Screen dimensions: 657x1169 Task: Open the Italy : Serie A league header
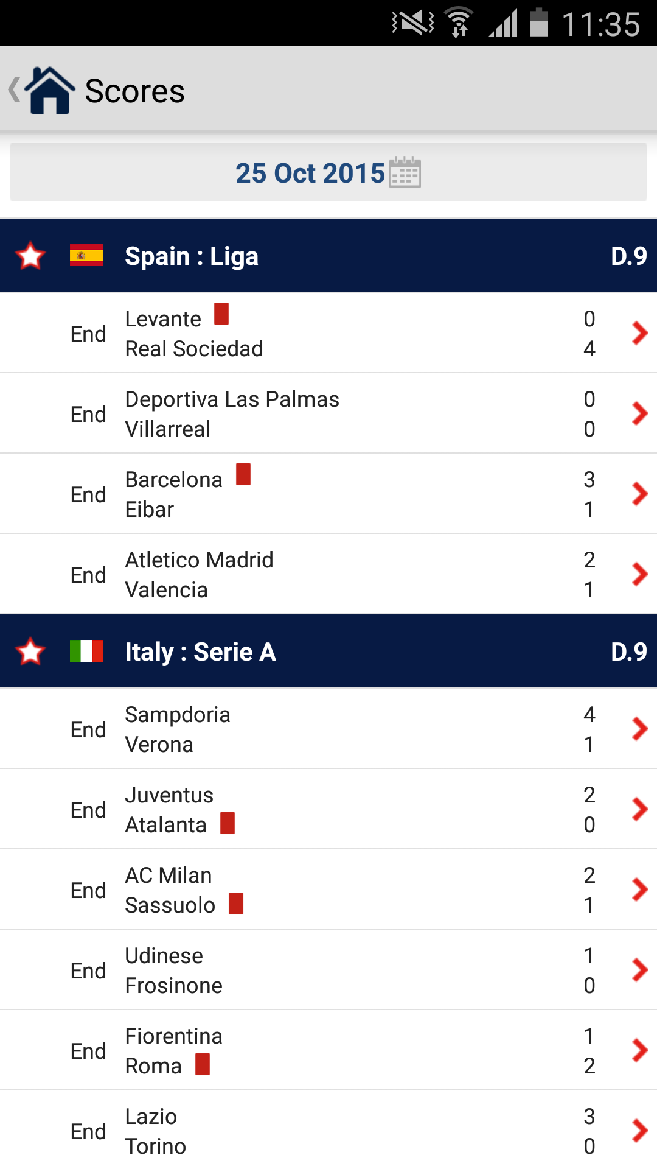click(x=201, y=652)
